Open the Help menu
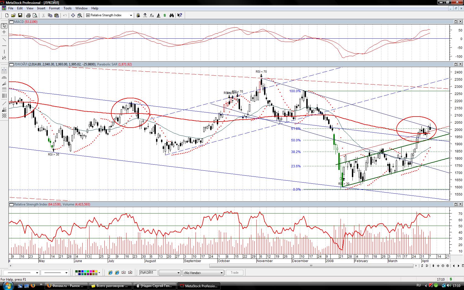The width and height of the screenshot is (464, 290). tap(95, 8)
